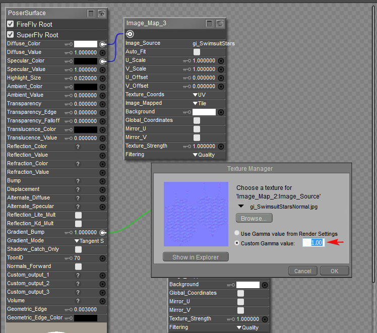Open the Gradient_Mode Tangent dropdown
Viewport: 377px width, 333px height.
pos(89,241)
